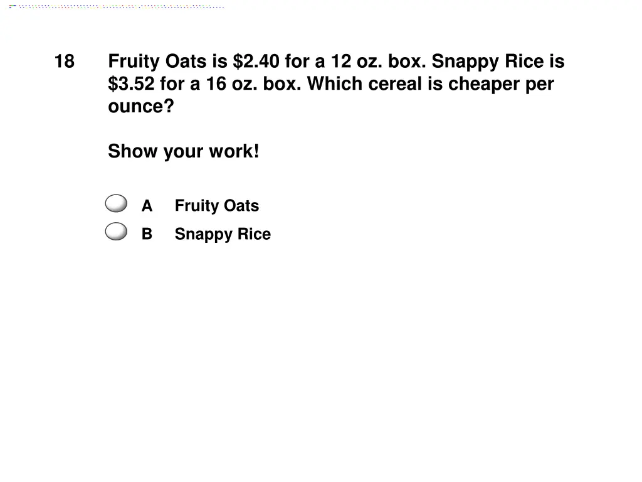Click the $2.40 price in the question
642x482 pixels.
click(x=256, y=62)
